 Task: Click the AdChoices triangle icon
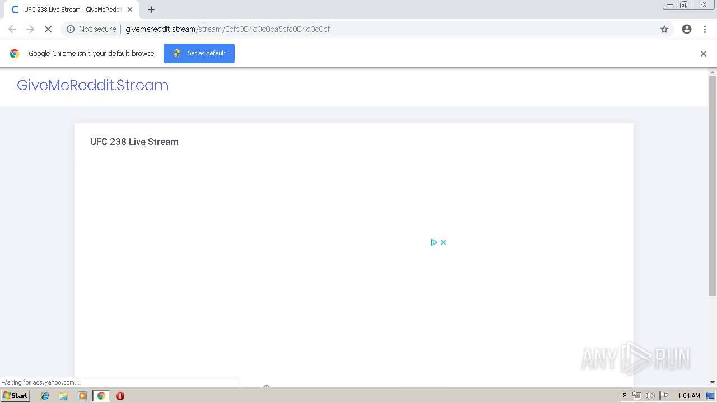[x=434, y=242]
